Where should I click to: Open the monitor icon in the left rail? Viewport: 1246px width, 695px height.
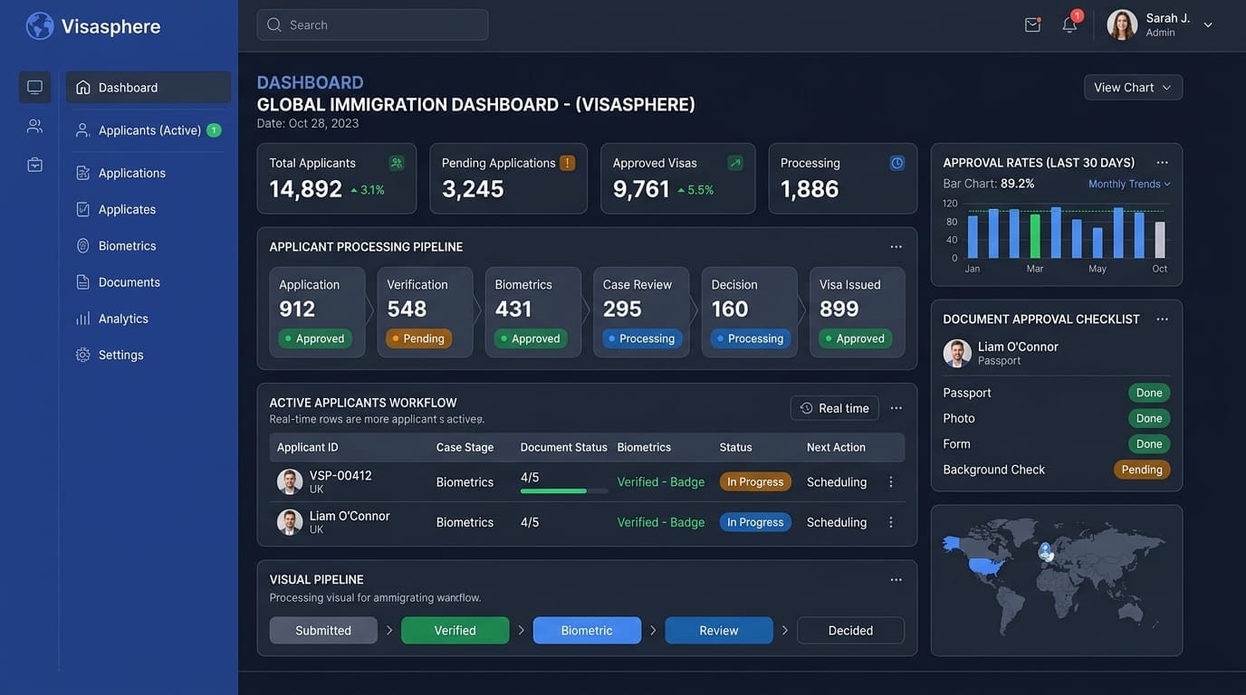click(35, 88)
